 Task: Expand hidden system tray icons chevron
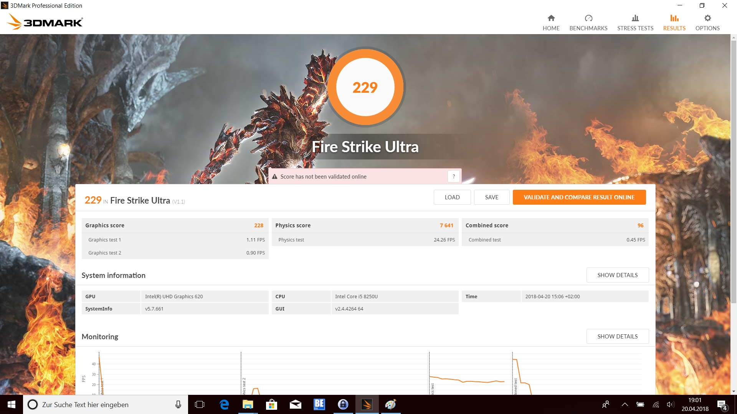(625, 404)
